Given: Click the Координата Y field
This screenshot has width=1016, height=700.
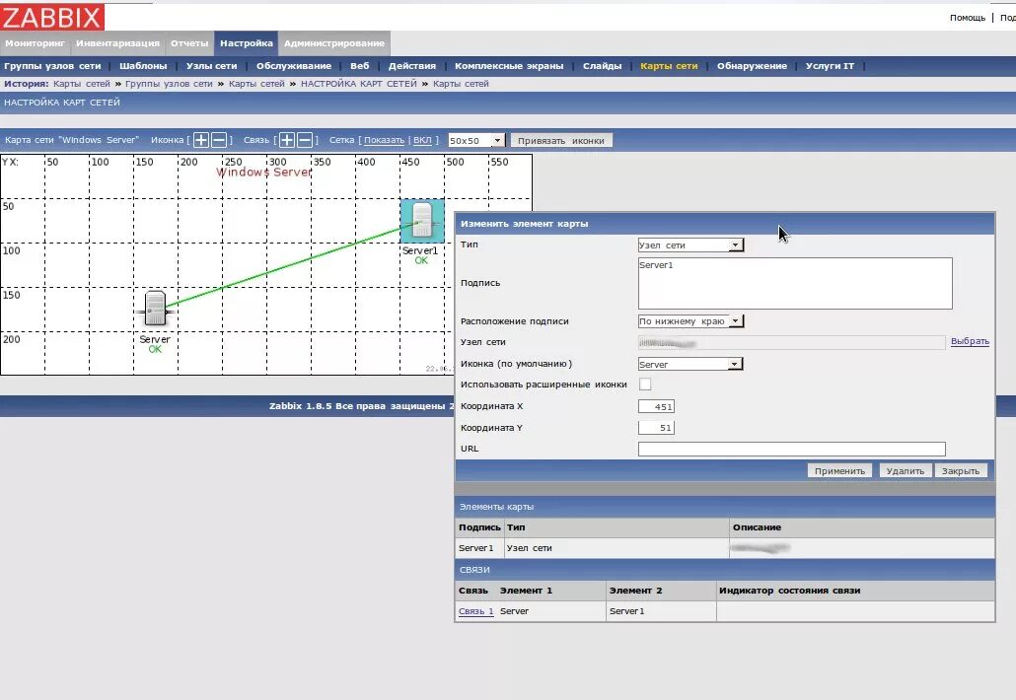Looking at the screenshot, I should [x=656, y=427].
